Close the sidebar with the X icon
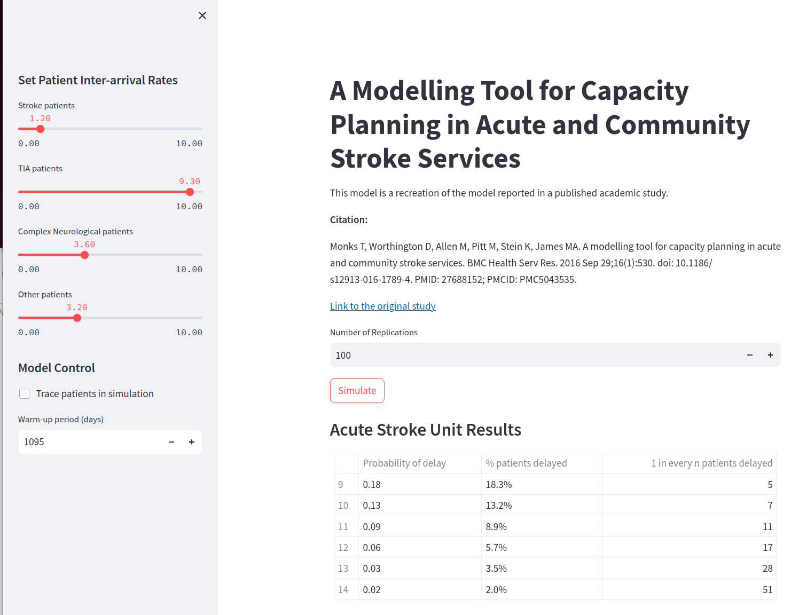799x615 pixels. (x=202, y=15)
